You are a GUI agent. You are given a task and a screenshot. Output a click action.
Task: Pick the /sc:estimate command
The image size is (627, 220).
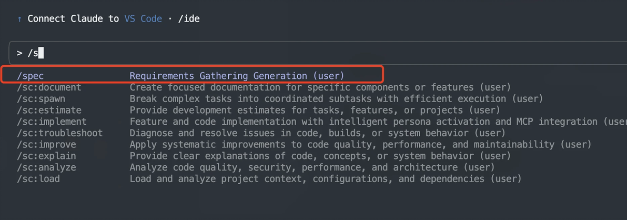point(49,110)
